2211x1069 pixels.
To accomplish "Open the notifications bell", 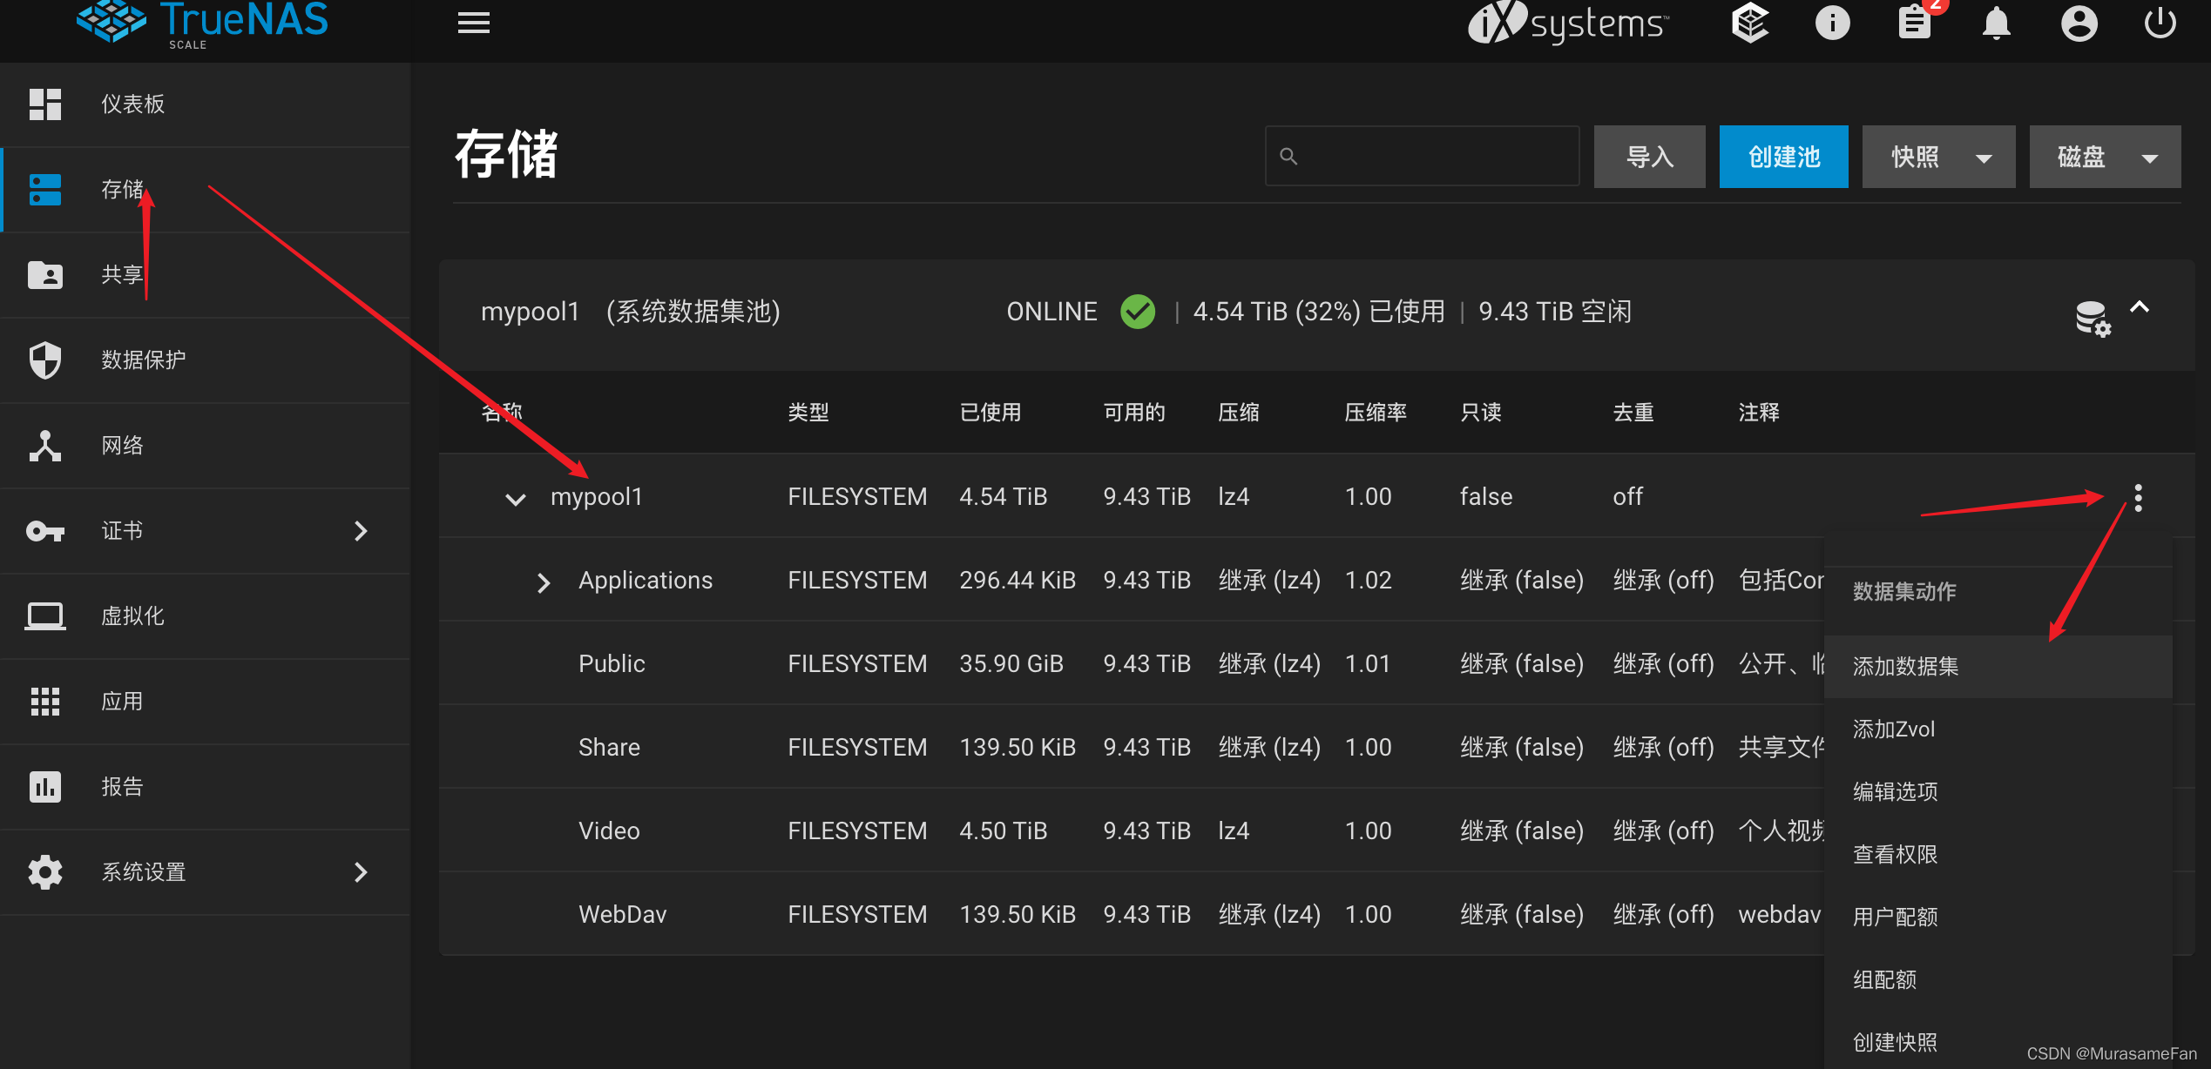I will tap(1996, 23).
